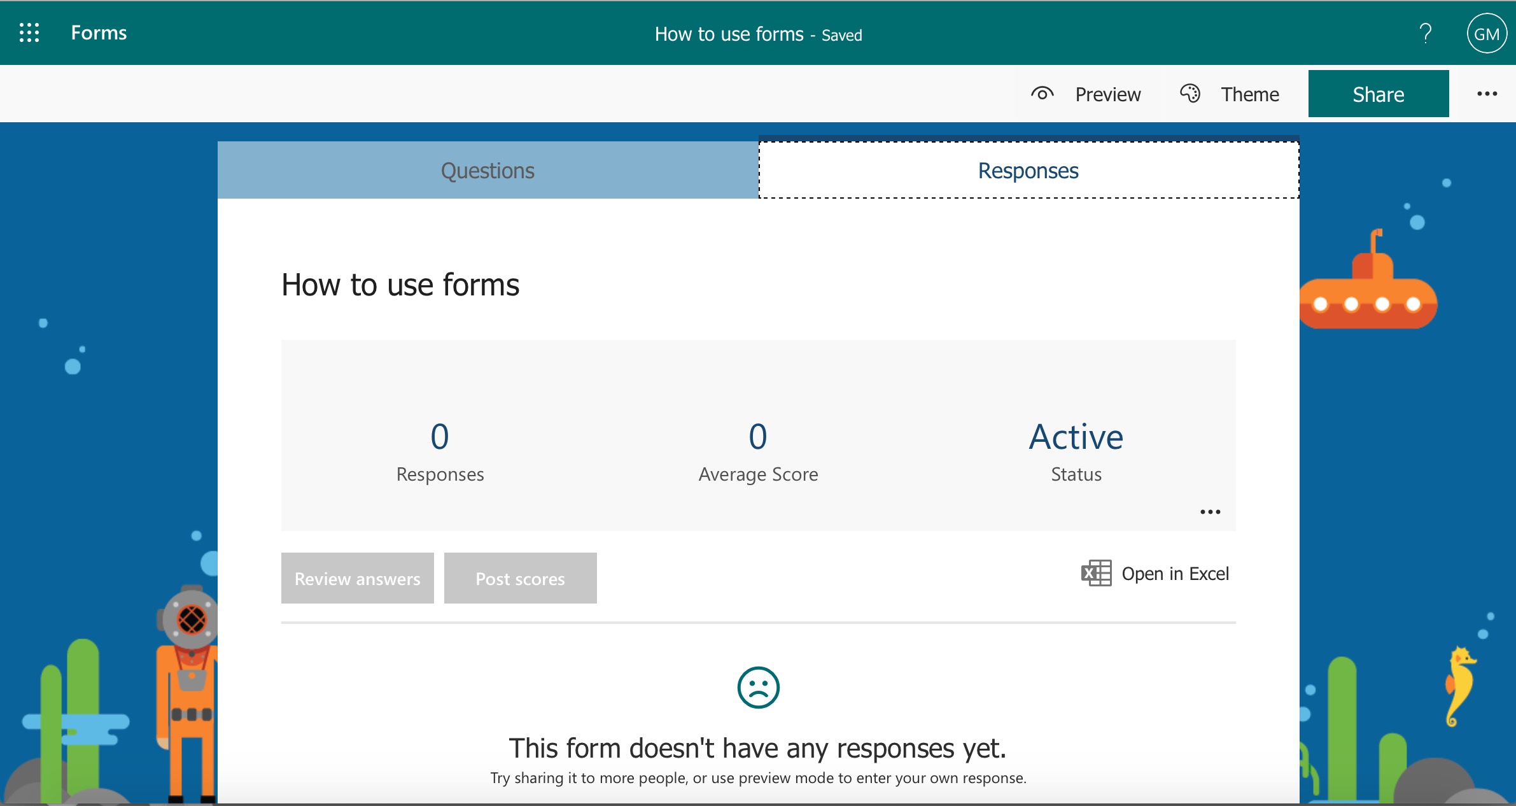Open the app launcher waffle icon
This screenshot has height=806, width=1516.
pyautogui.click(x=29, y=32)
